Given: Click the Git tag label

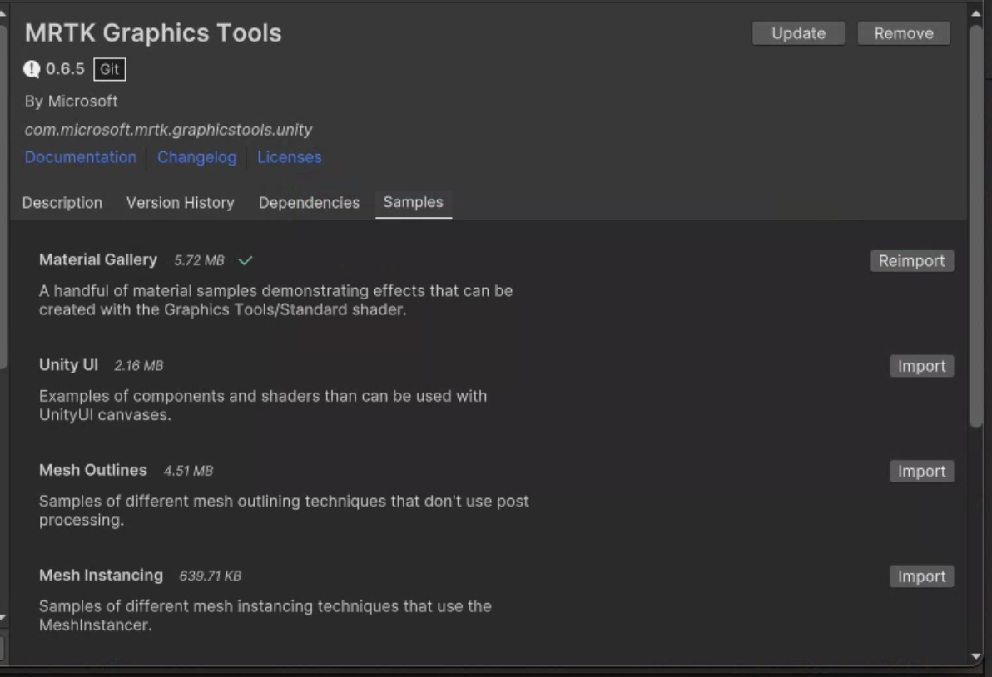Looking at the screenshot, I should point(110,70).
